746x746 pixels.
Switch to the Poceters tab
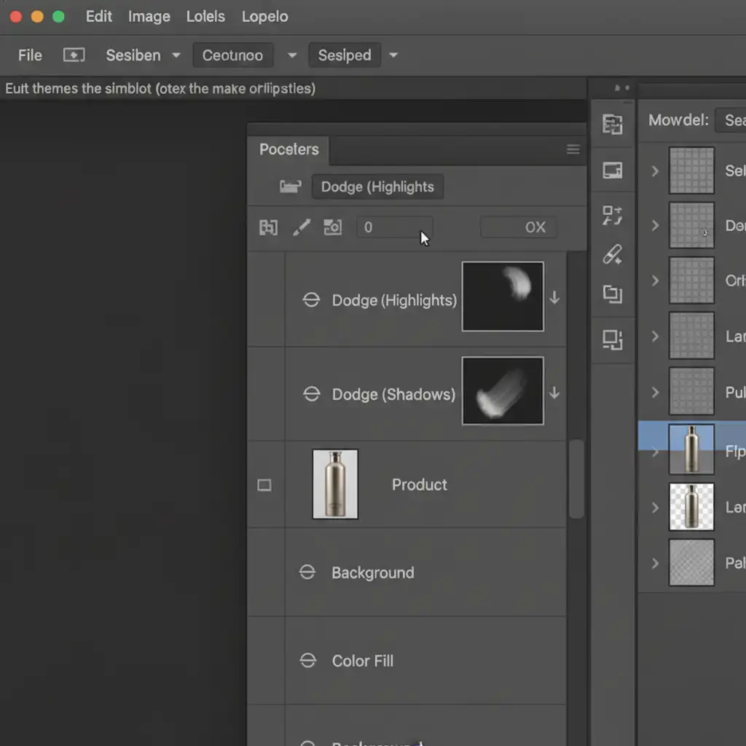point(289,149)
